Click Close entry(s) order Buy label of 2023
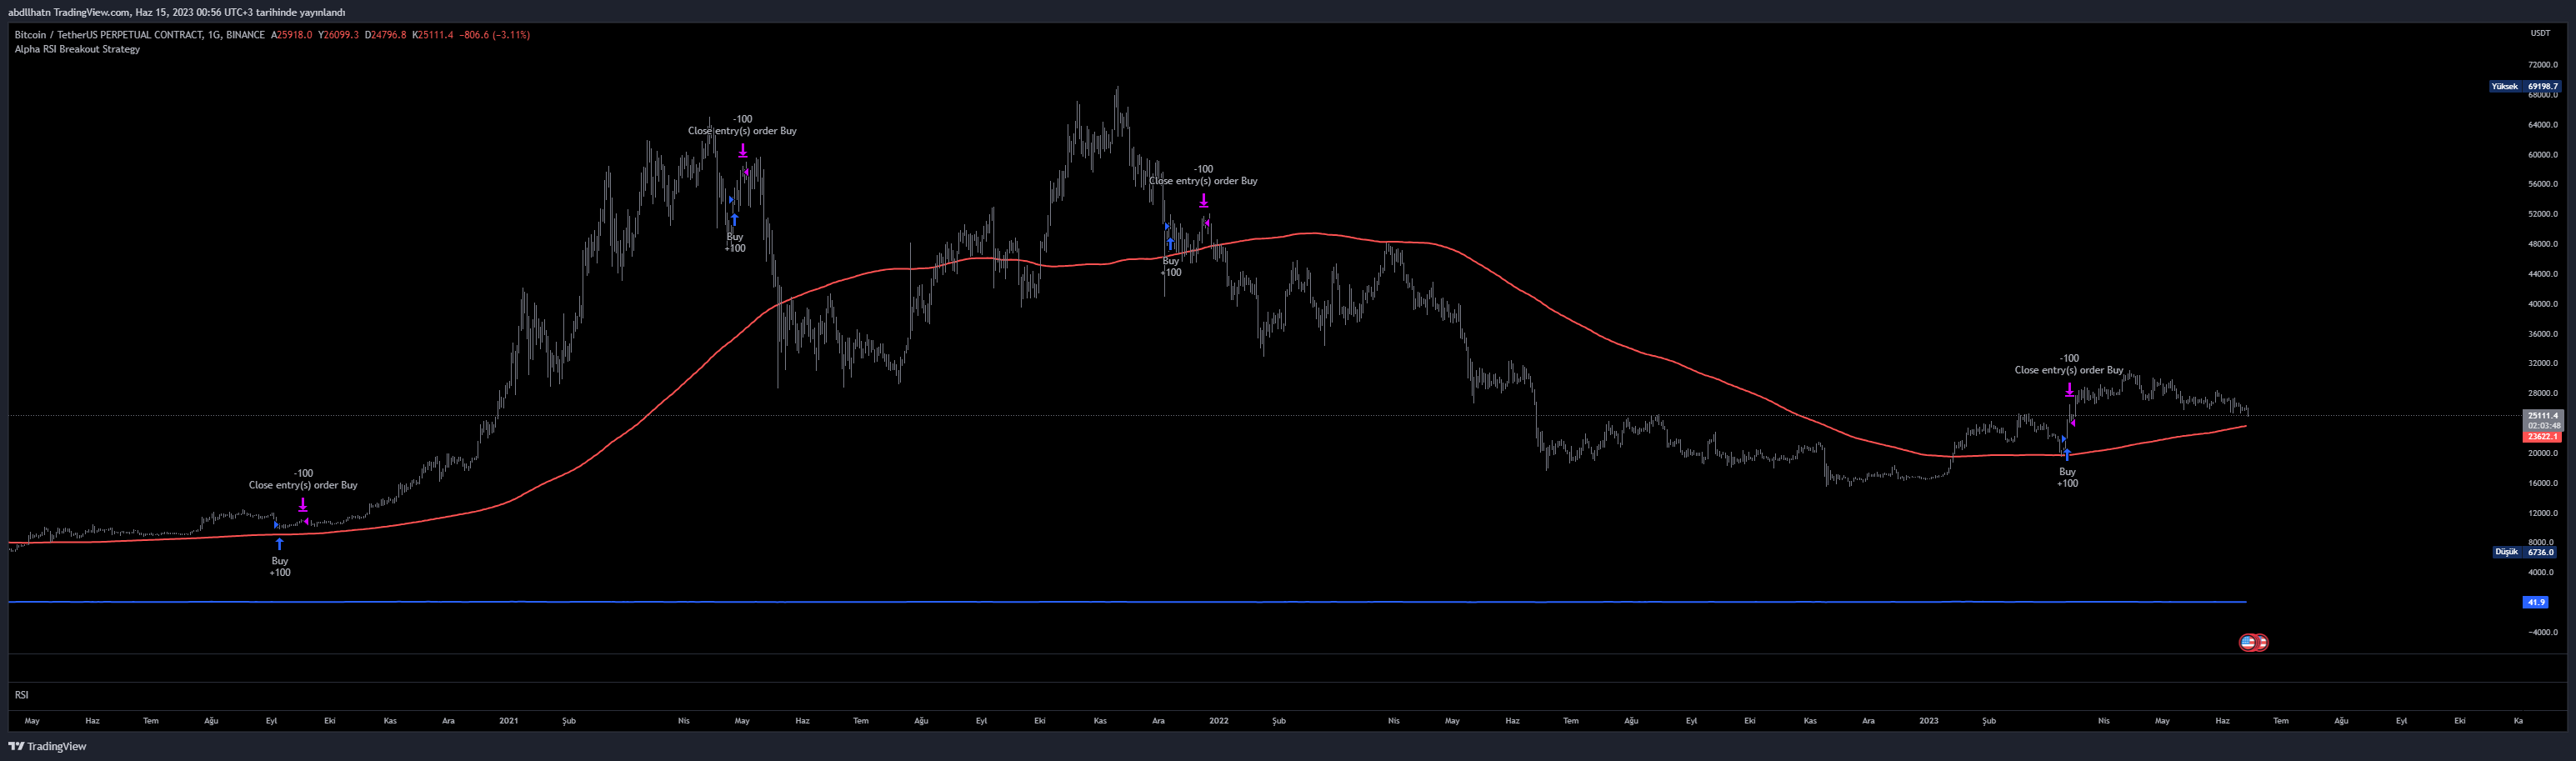 2069,370
